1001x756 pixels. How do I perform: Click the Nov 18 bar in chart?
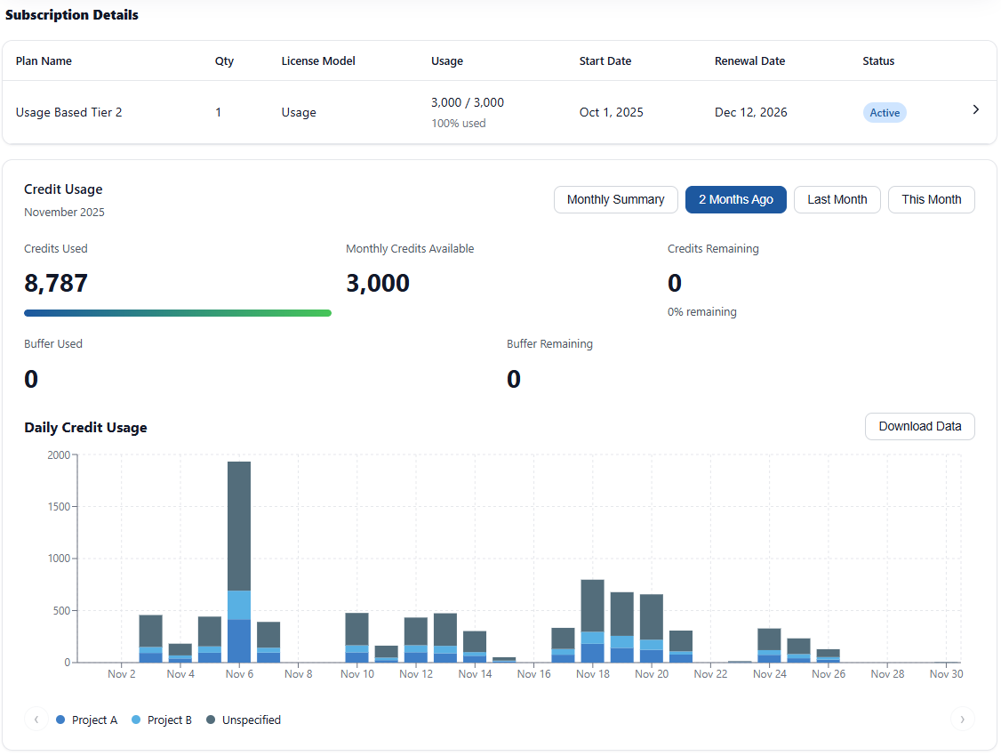[593, 623]
